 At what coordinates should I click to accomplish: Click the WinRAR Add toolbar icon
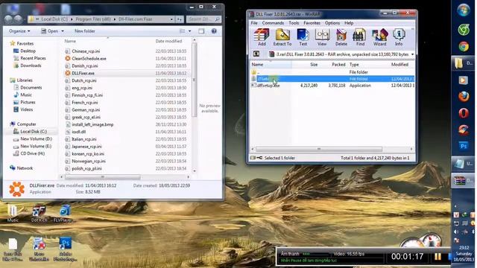[x=262, y=37]
